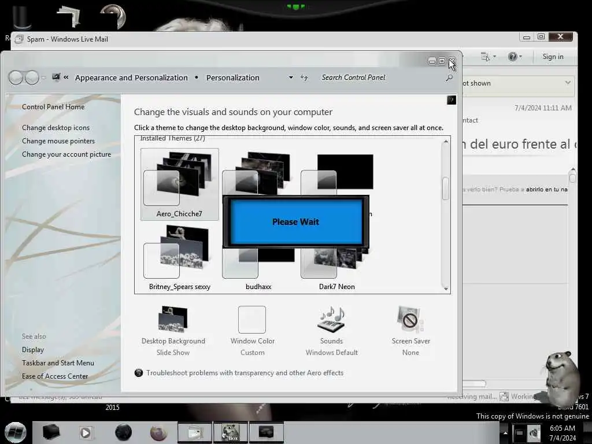Show hidden system tray icons arrow
Viewport: 592px width, 444px height.
[x=505, y=432]
